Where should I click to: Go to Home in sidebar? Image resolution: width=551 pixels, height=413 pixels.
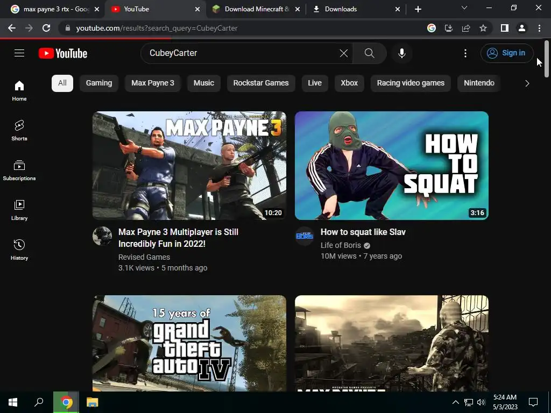19,90
